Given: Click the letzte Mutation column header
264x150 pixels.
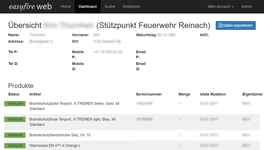Looking at the screenshot, I should tap(213, 94).
